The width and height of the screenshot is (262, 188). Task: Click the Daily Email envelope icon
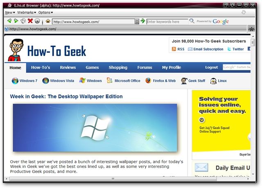201,167
